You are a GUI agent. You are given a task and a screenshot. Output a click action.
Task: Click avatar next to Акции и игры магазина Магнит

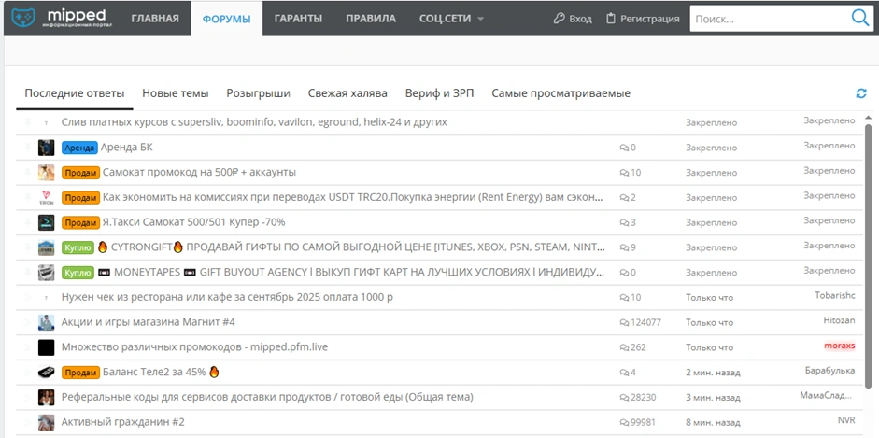tap(46, 322)
